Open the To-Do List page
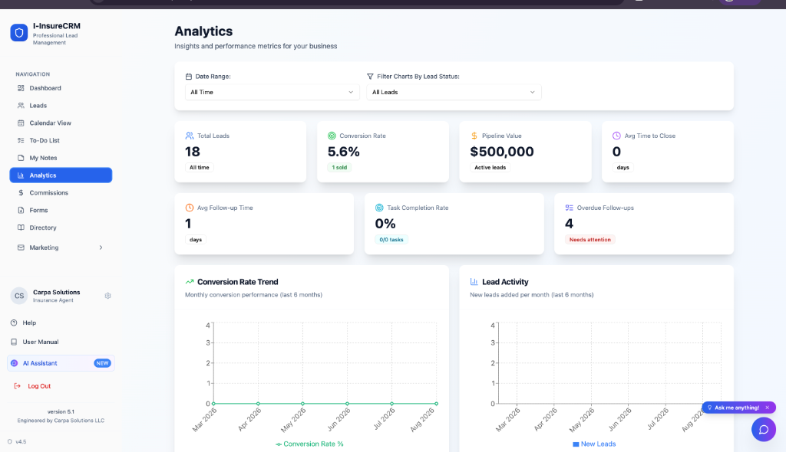 click(x=61, y=141)
